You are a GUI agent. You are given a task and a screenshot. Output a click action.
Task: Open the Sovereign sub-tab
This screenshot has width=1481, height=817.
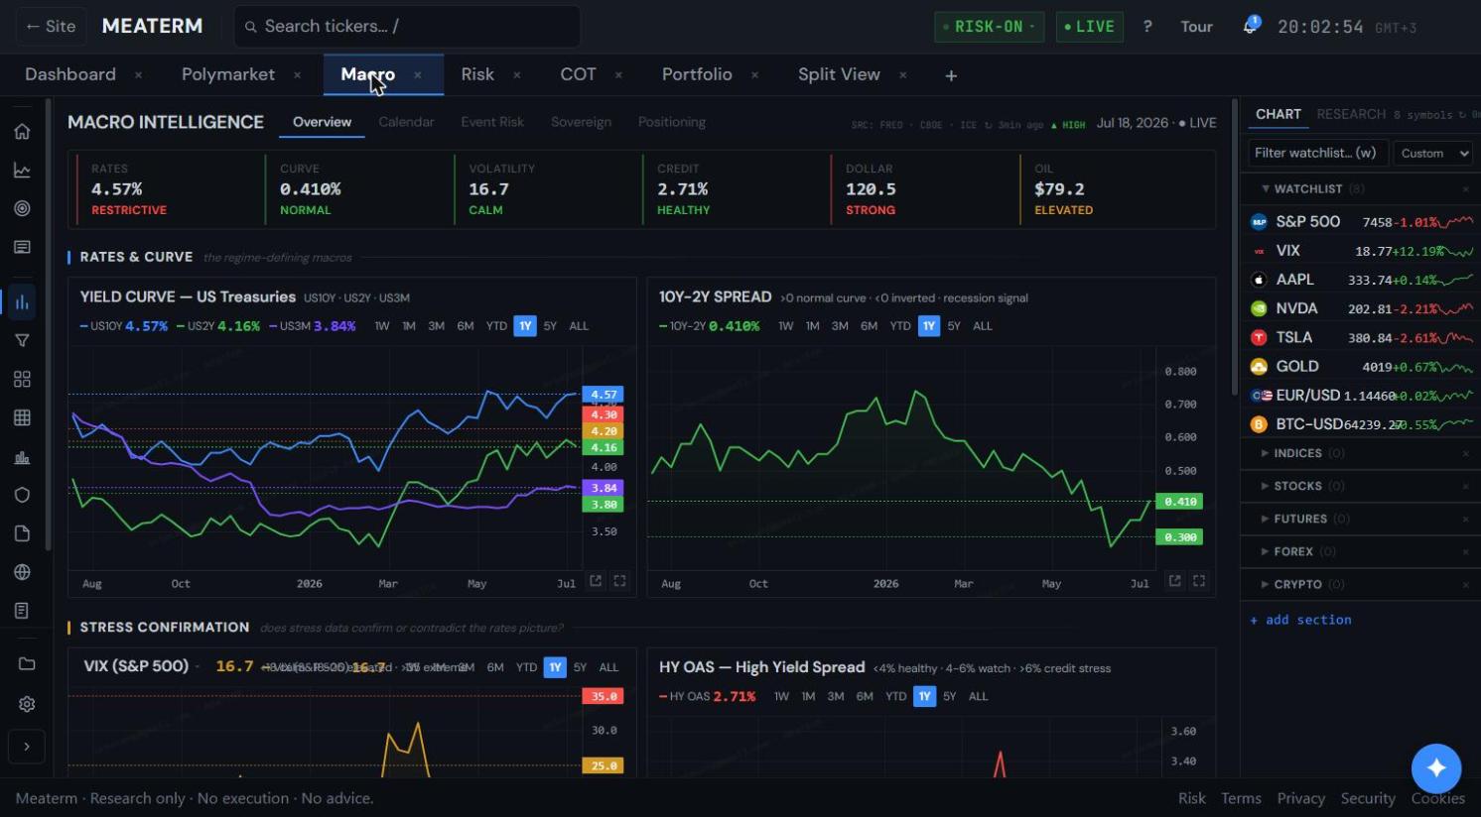(581, 122)
